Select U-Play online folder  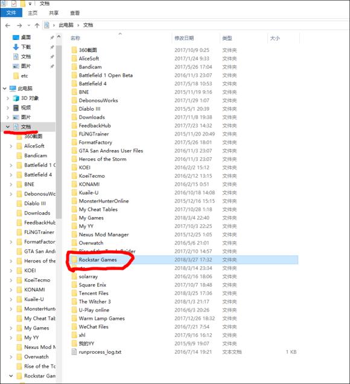pyautogui.click(x=94, y=310)
